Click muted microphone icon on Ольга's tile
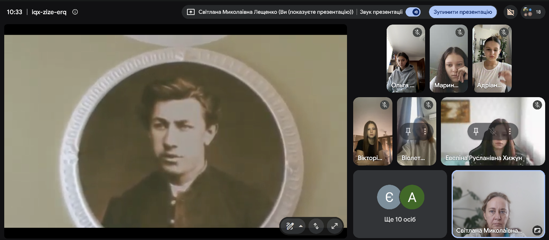This screenshot has width=549, height=240. pos(417,32)
